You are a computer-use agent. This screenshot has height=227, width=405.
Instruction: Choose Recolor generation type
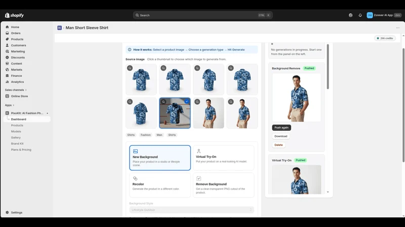[160, 185]
